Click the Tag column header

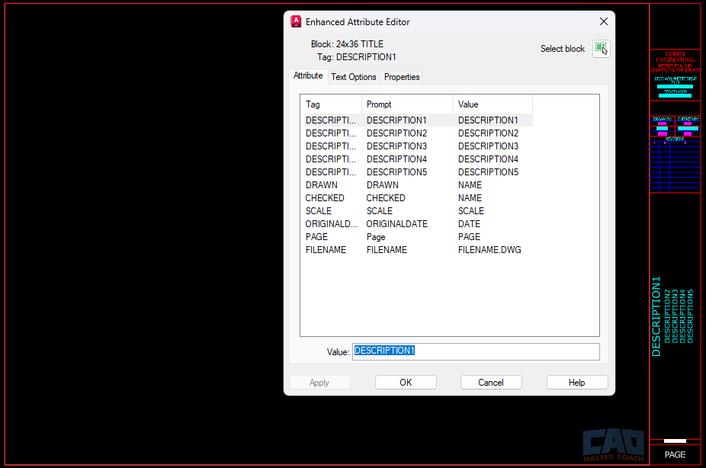point(313,104)
